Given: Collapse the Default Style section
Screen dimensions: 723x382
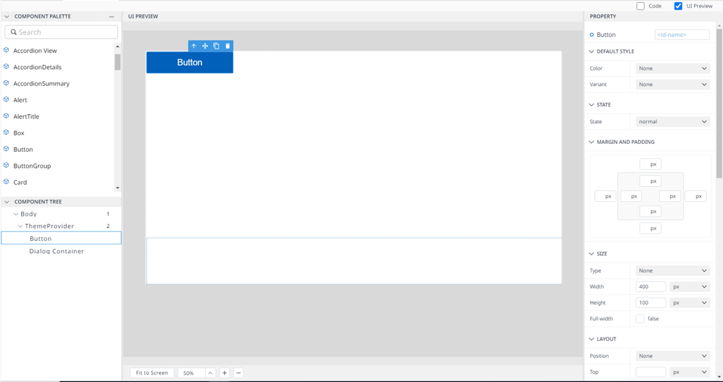Looking at the screenshot, I should tap(591, 51).
